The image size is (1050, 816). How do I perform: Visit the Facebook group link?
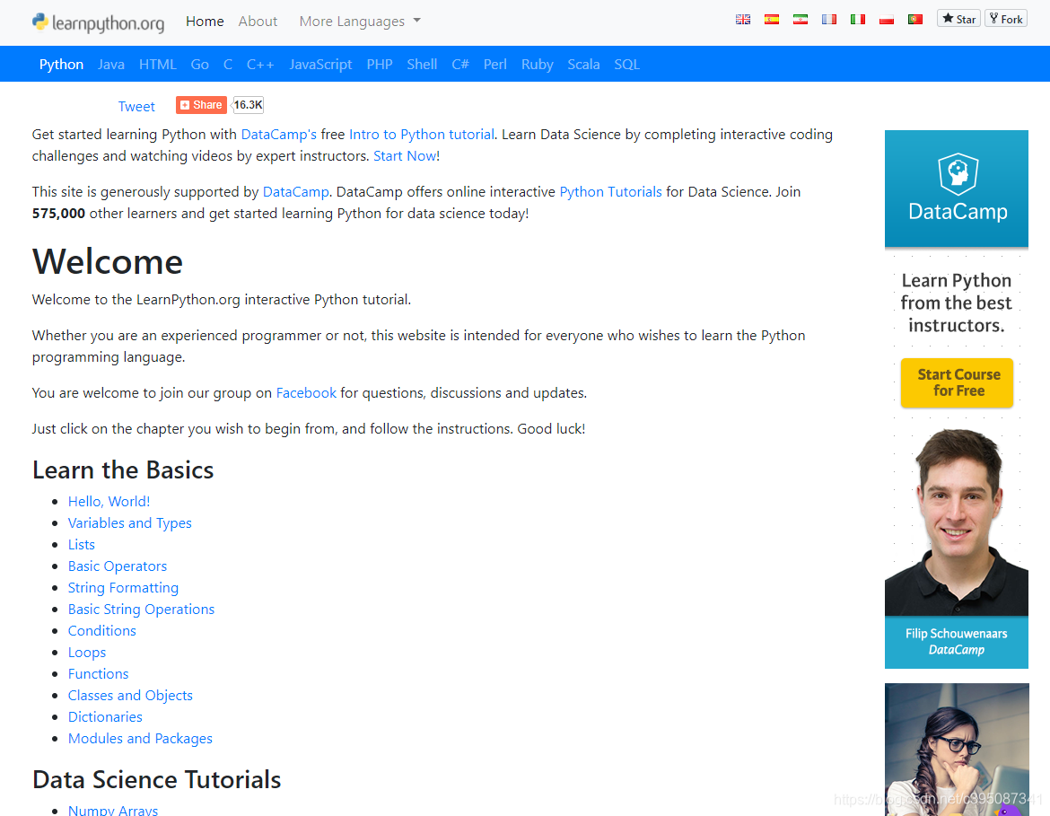coord(306,393)
